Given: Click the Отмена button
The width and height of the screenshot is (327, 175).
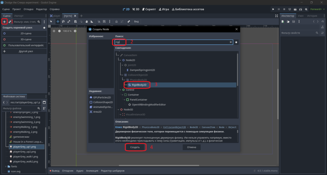Looking at the screenshot, I should tap(192, 147).
